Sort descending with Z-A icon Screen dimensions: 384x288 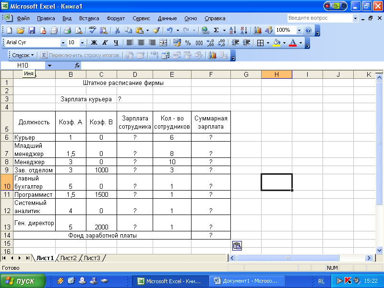tap(244, 30)
